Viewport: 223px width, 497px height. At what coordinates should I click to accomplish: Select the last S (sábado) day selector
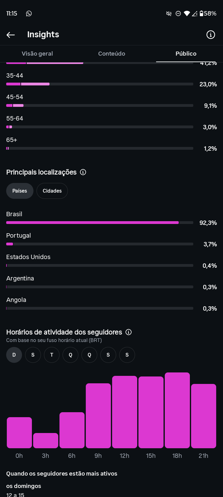tap(127, 355)
